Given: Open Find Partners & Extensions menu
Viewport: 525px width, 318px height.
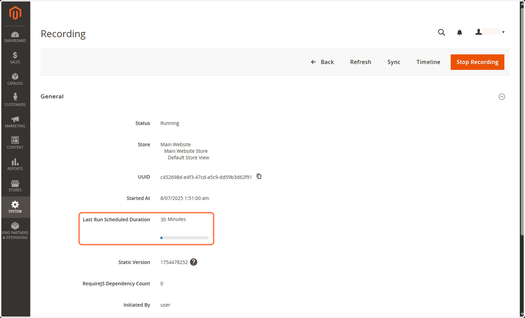Looking at the screenshot, I should 15,231.
